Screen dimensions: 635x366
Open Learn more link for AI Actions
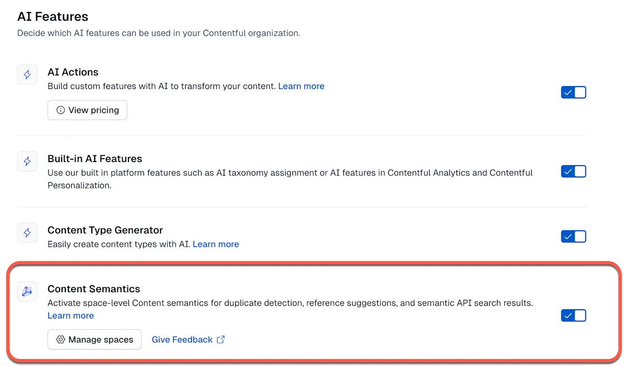click(x=301, y=86)
